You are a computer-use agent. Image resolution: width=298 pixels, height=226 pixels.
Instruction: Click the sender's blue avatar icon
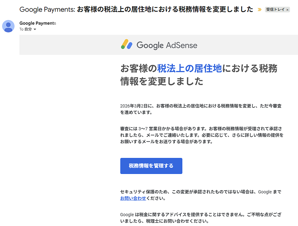pyautogui.click(x=8, y=26)
